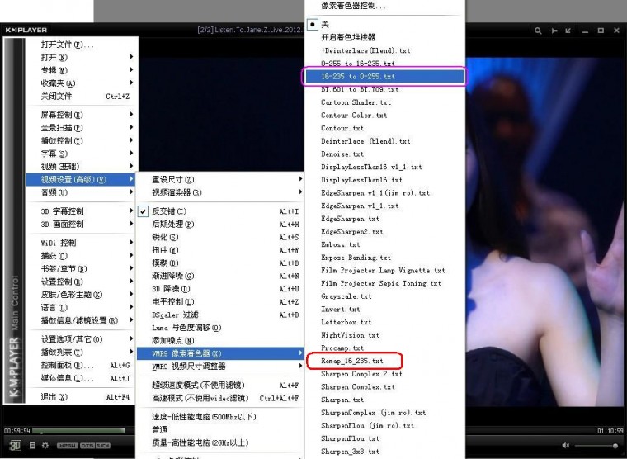This screenshot has height=459, width=627.
Task: Select Cartoon Shader.txt
Action: tap(384, 102)
